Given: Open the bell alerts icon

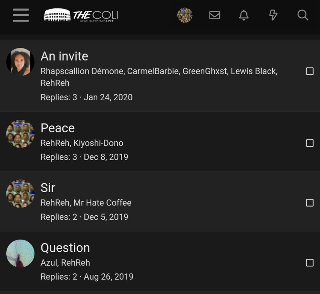Looking at the screenshot, I should 244,15.
